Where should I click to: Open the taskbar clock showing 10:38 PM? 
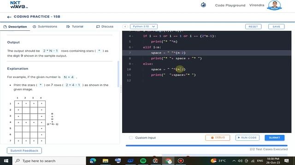click(x=273, y=161)
